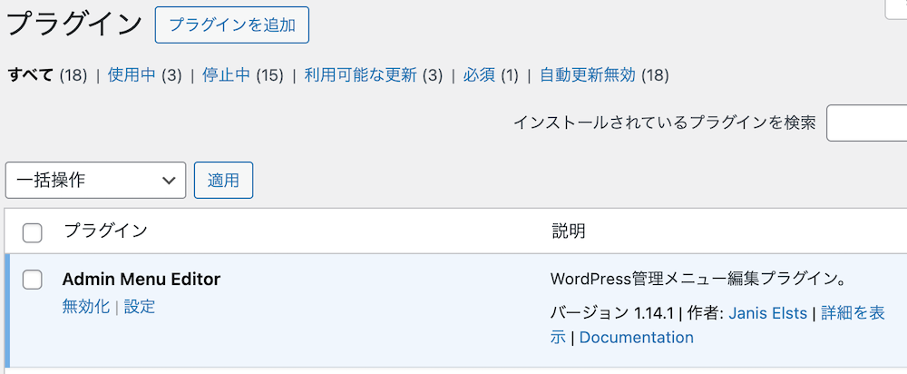Select the すべて filter link
907x374 pixels.
point(31,75)
